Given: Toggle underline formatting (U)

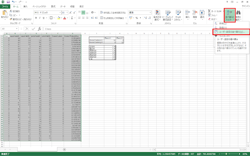Looking at the screenshot, I should (x=43, y=18).
